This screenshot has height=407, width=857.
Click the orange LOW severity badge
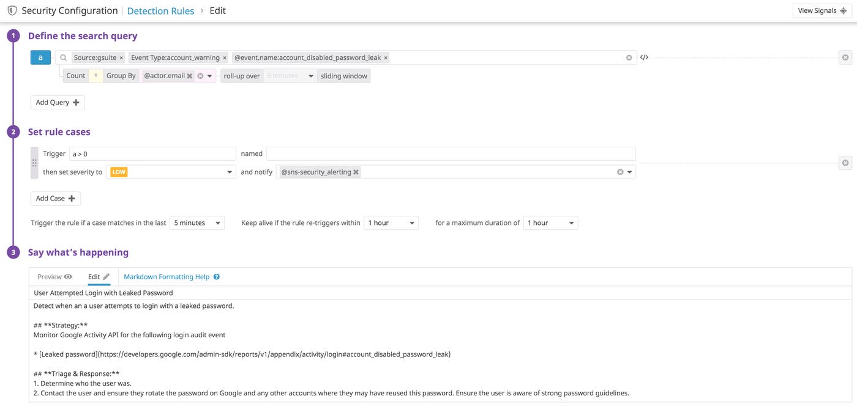(118, 172)
